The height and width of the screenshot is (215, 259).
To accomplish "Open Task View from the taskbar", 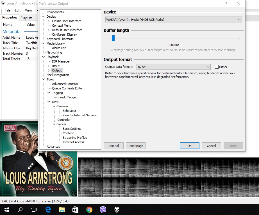I will click(x=34, y=209).
